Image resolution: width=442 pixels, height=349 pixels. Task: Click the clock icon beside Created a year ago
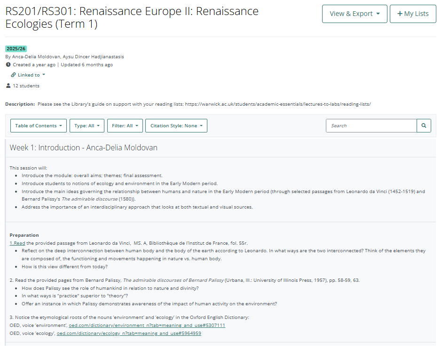tap(8, 64)
